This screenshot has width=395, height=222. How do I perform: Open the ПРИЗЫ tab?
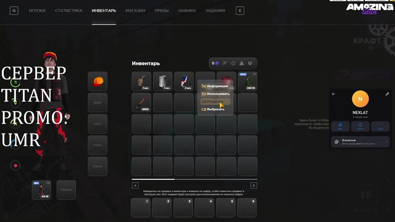[x=162, y=10]
